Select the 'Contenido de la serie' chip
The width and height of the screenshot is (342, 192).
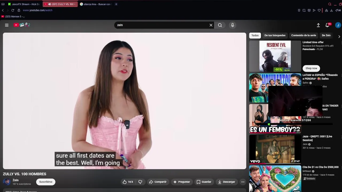pyautogui.click(x=304, y=35)
